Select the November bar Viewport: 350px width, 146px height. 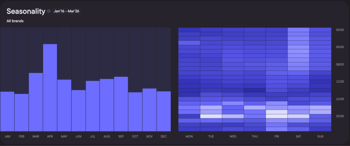point(149,109)
